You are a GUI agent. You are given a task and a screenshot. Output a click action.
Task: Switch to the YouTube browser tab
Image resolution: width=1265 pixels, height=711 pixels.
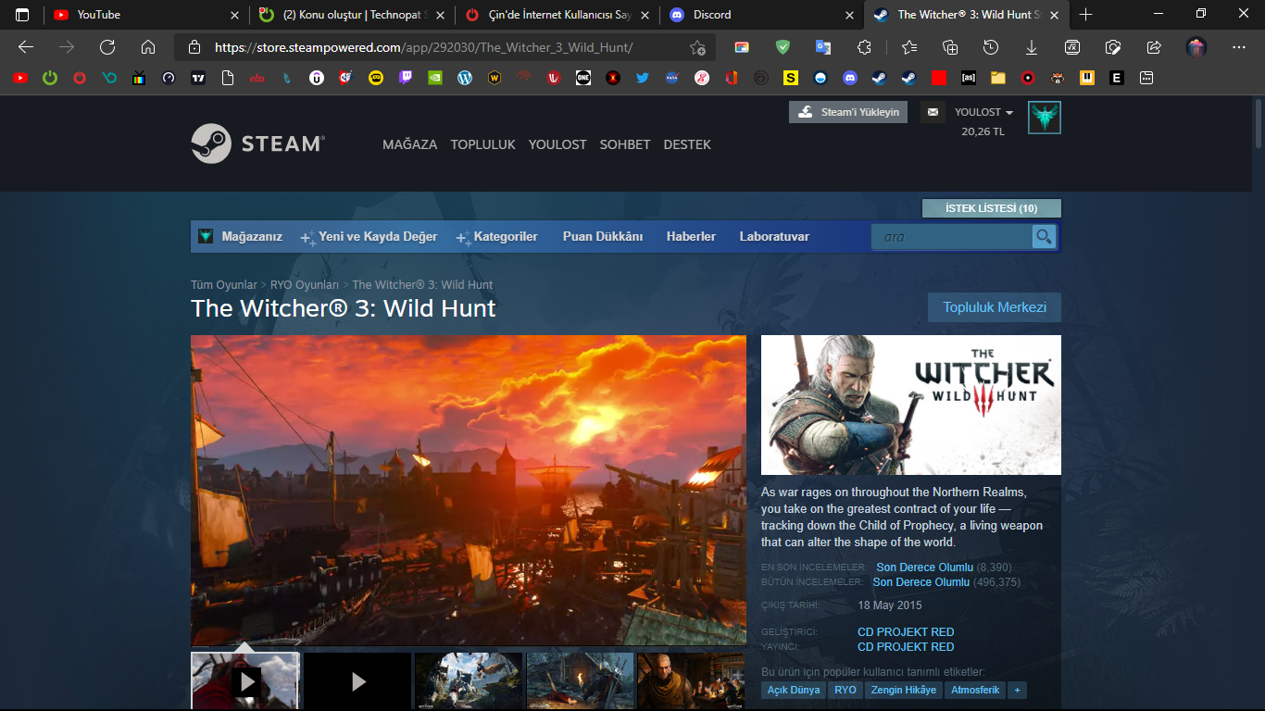(145, 15)
